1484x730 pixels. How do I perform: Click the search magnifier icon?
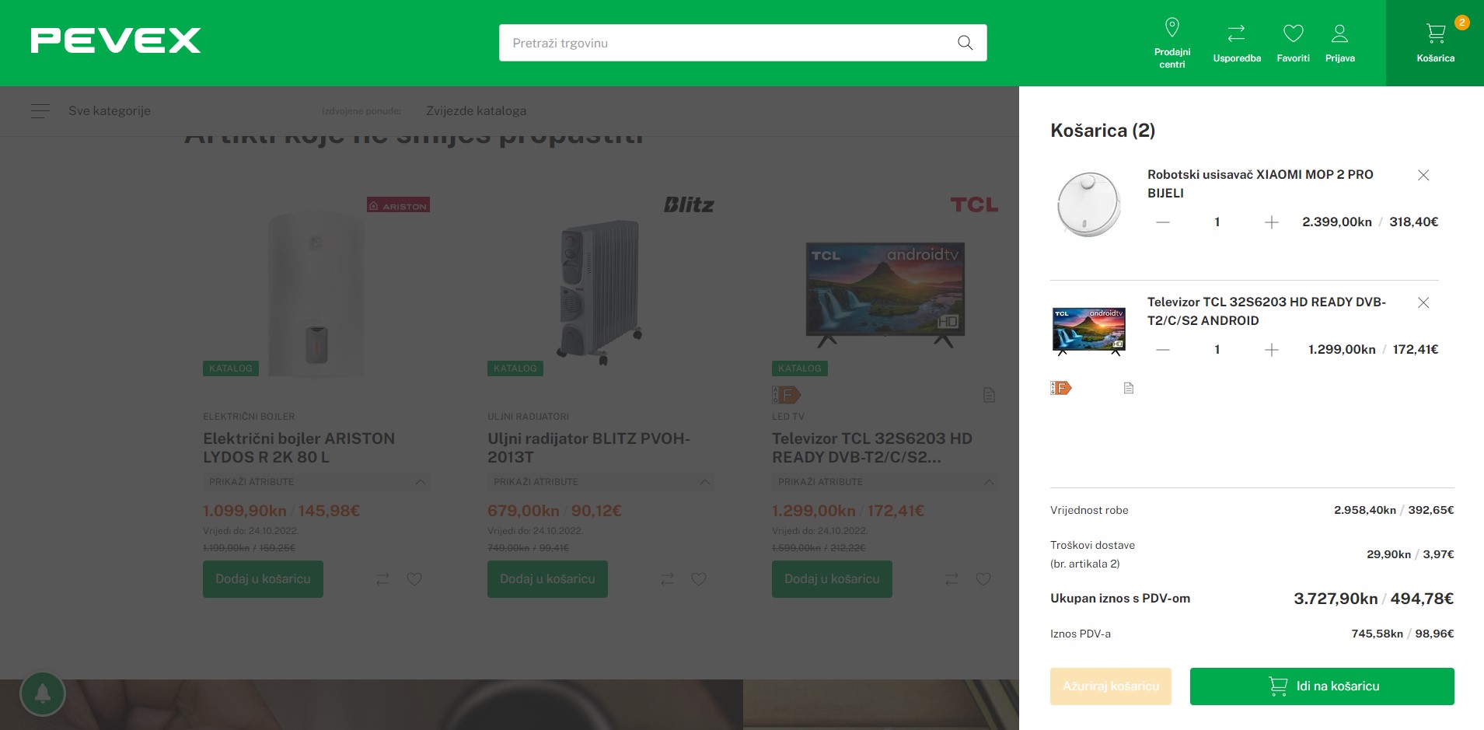click(x=965, y=43)
